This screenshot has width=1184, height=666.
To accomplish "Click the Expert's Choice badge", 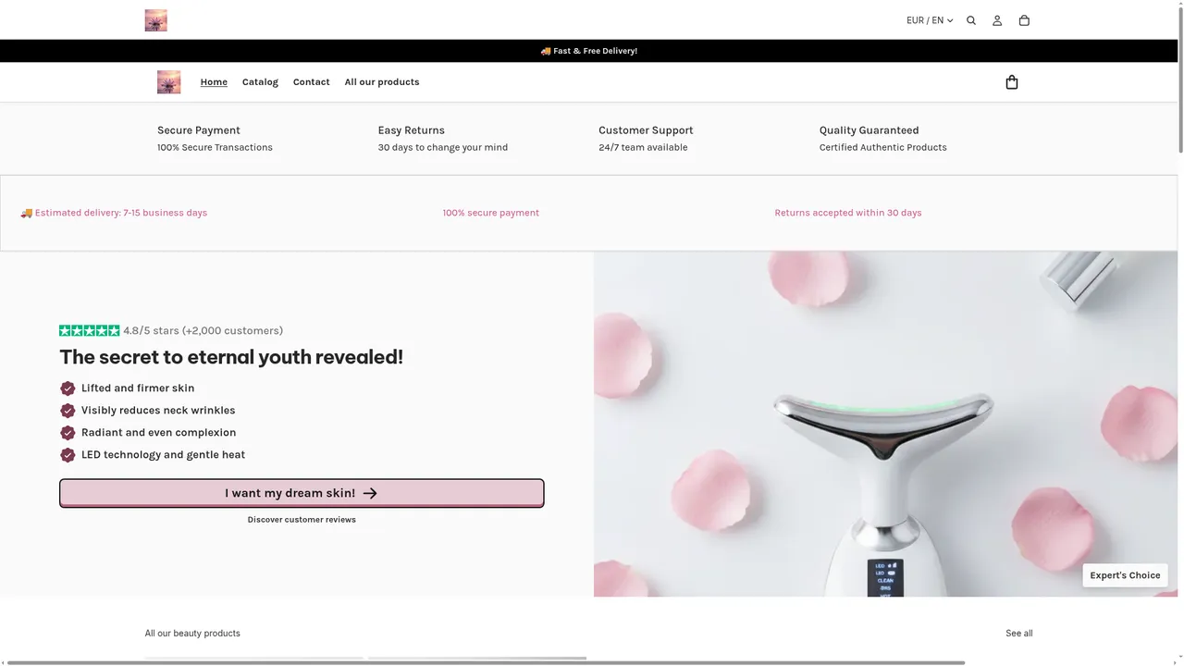I will [x=1125, y=575].
